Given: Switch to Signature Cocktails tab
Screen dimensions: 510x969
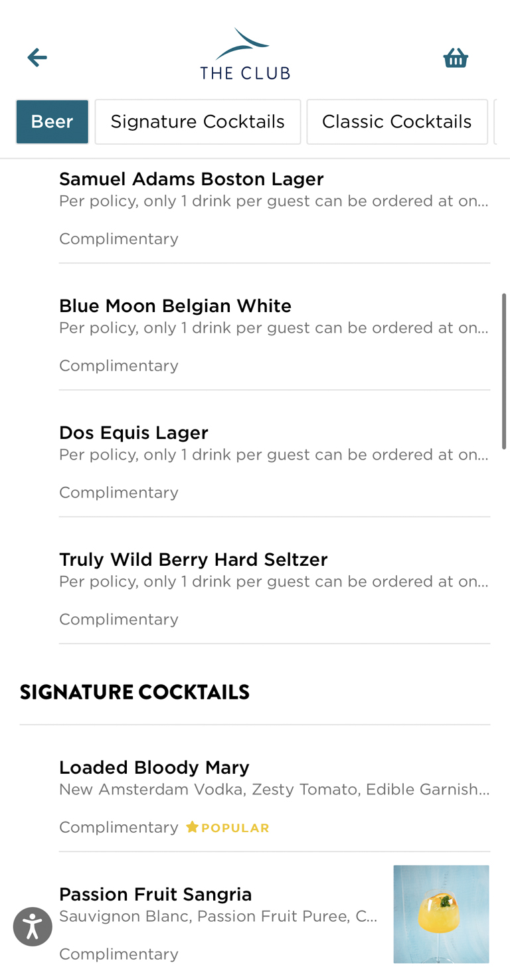Looking at the screenshot, I should (x=198, y=122).
